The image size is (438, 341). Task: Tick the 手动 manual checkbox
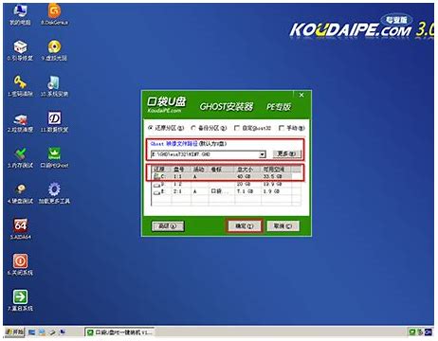pos(282,128)
